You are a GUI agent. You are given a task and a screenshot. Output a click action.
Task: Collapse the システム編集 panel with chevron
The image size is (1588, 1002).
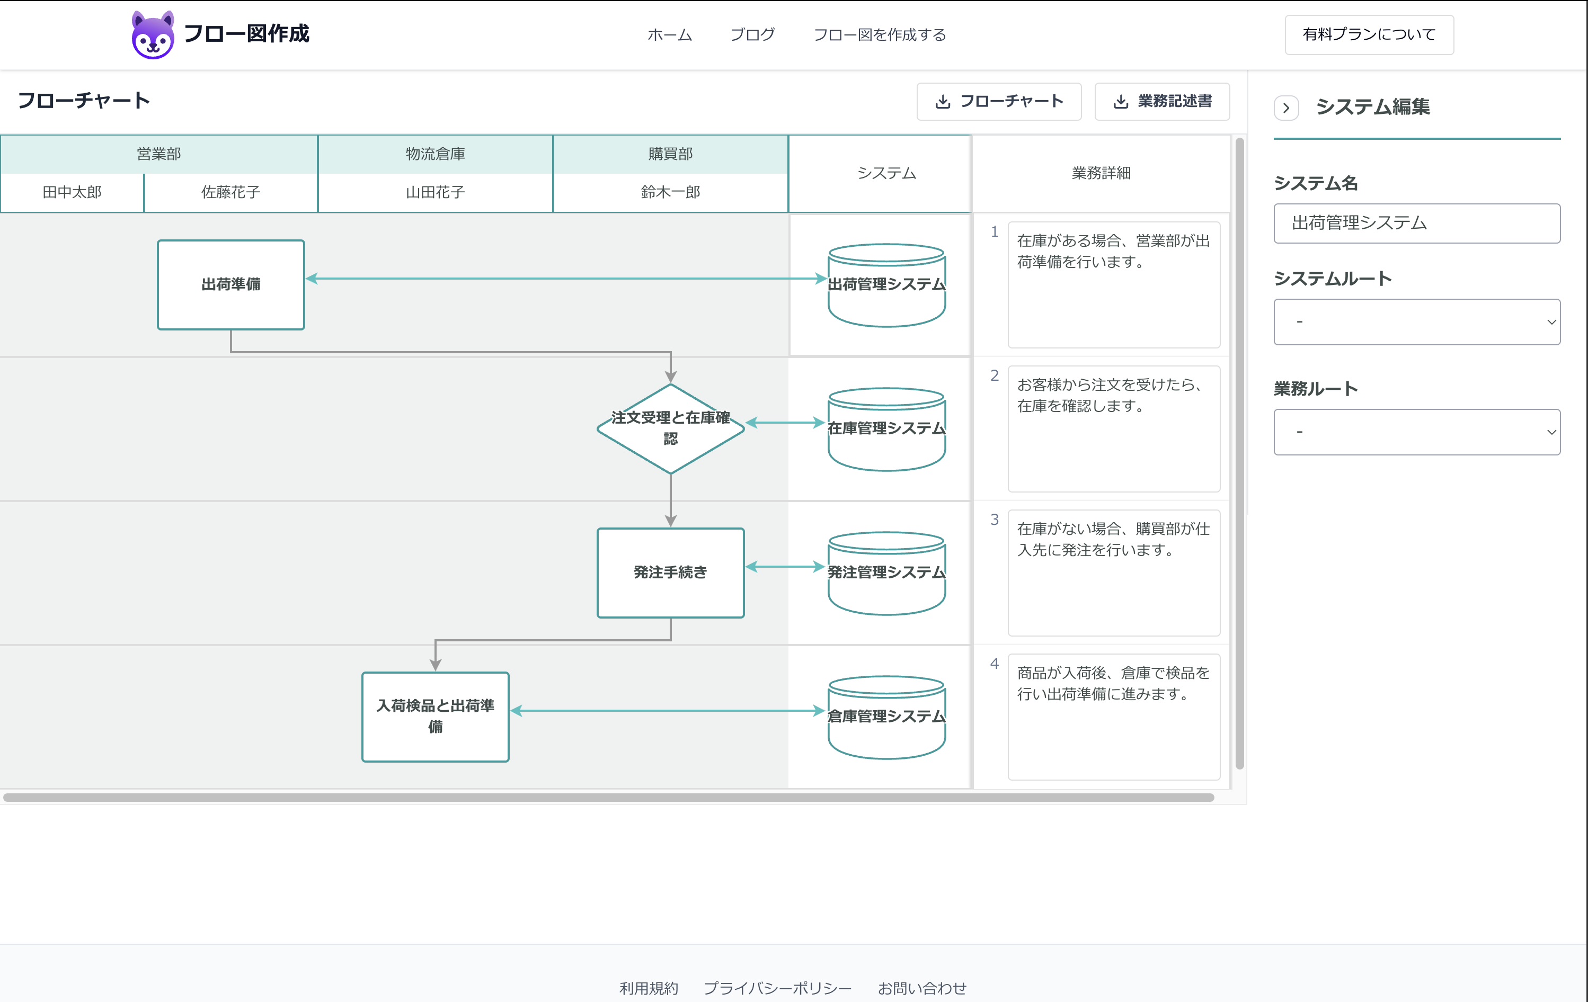coord(1286,108)
